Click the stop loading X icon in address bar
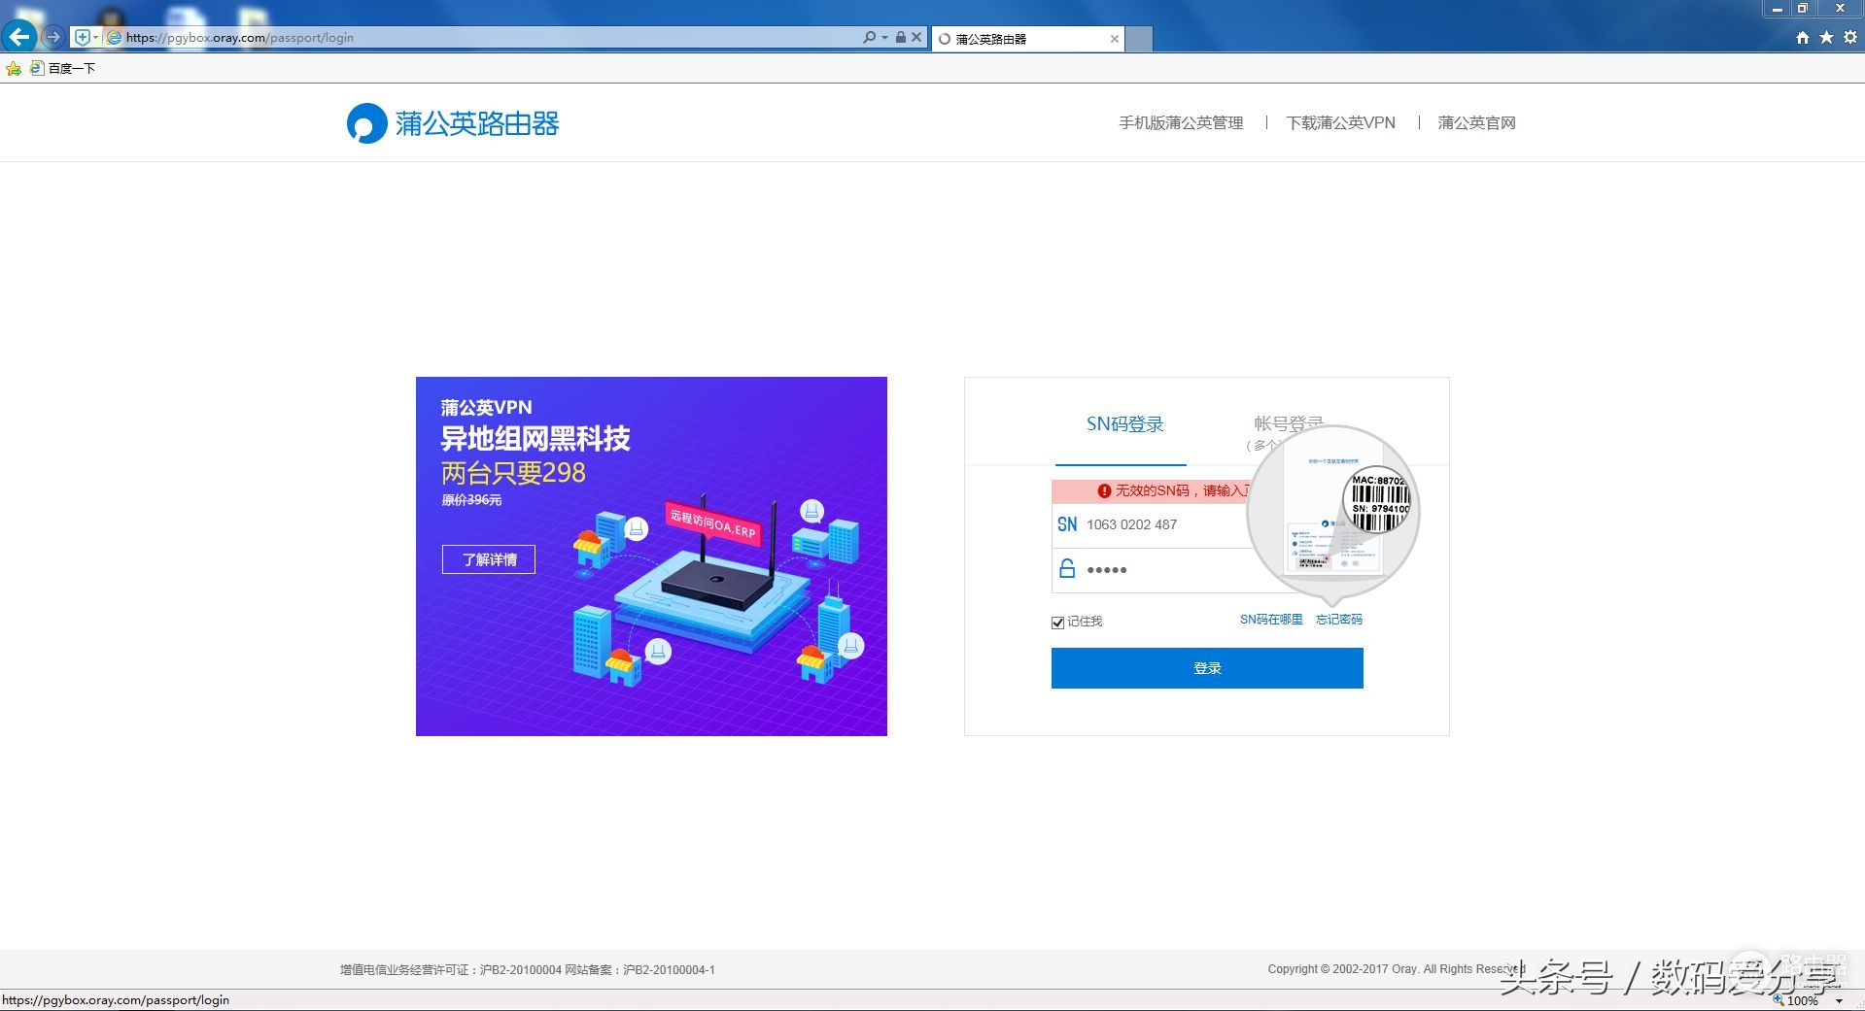The image size is (1865, 1011). pos(916,37)
